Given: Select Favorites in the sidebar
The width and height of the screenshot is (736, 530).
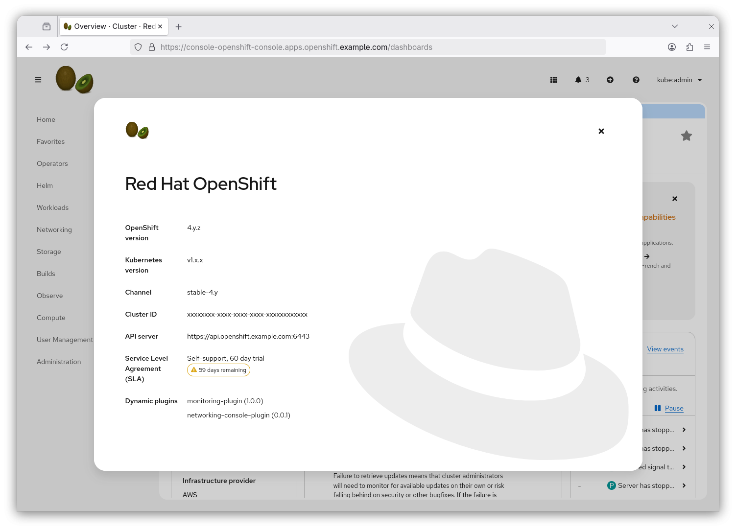Looking at the screenshot, I should [50, 141].
